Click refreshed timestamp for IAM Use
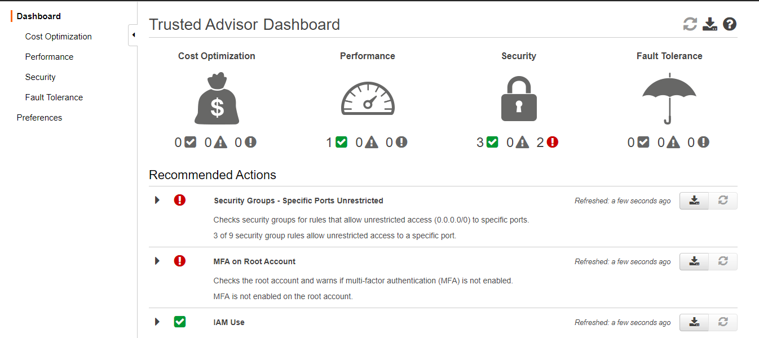The width and height of the screenshot is (759, 338). [623, 322]
